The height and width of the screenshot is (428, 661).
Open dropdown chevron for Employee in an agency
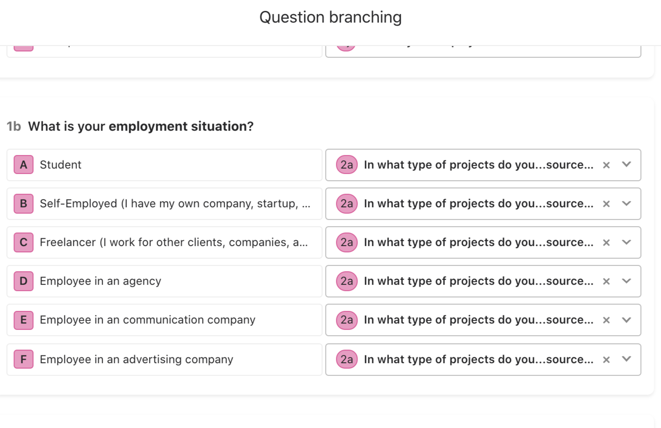pos(626,281)
